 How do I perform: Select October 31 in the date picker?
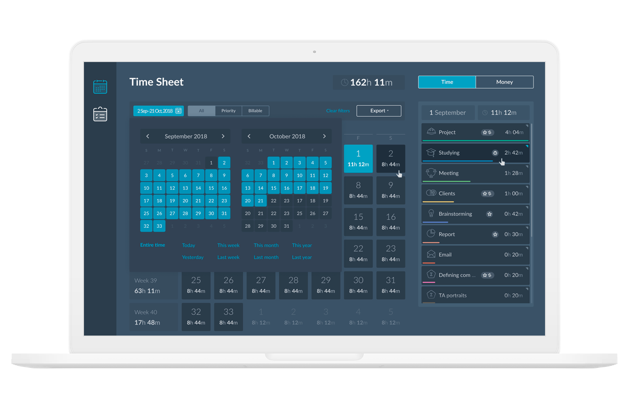tap(286, 226)
